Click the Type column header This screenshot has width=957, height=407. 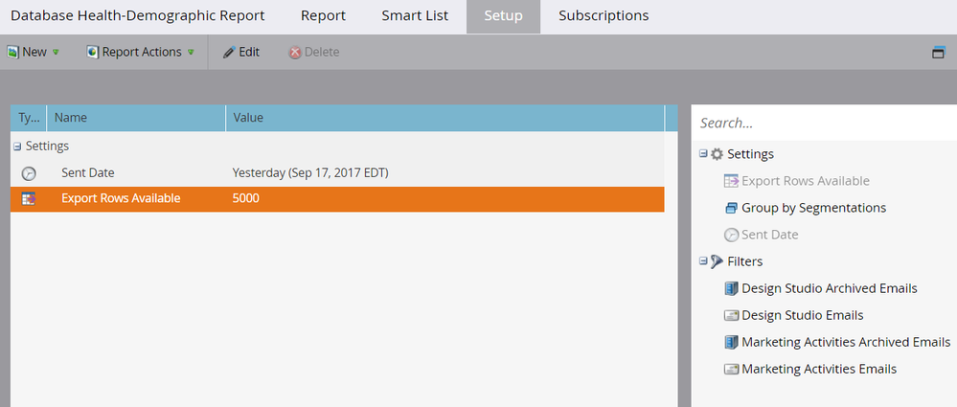(28, 118)
